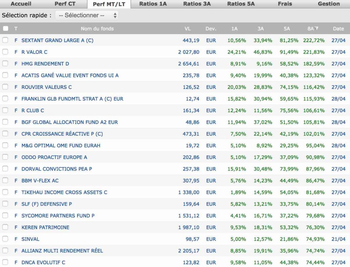Open the Accueil tab

point(21,4)
